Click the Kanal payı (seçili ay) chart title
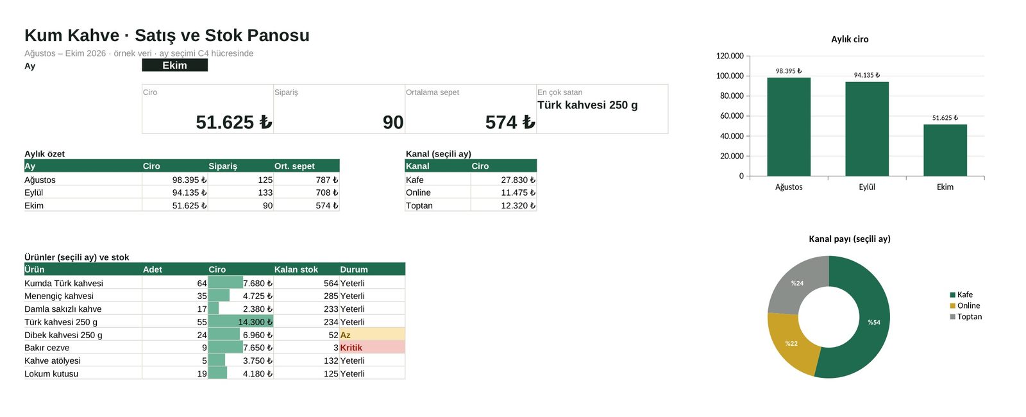Viewport: 1026px width, 417px height. [850, 239]
